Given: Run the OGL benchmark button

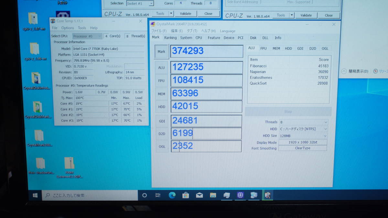Looking at the screenshot, I should tap(162, 146).
